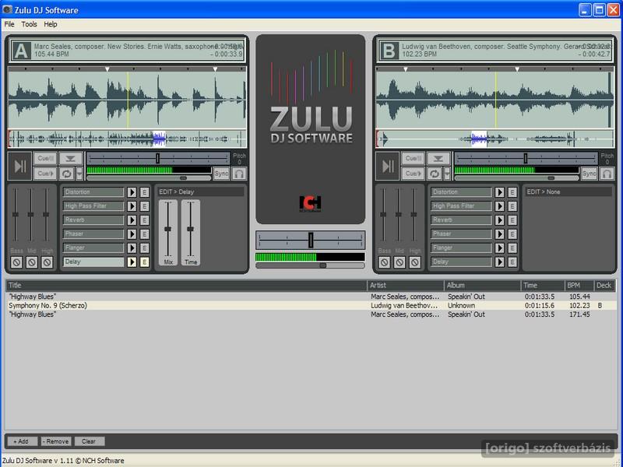Edit Delay settings on Deck A

[145, 262]
